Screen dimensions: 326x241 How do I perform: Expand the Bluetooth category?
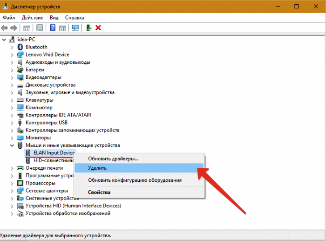(x=12, y=47)
